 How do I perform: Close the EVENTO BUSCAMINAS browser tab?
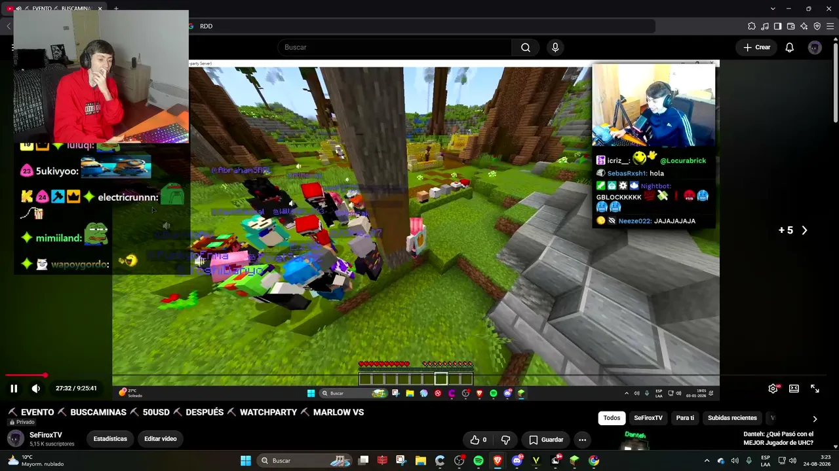100,9
